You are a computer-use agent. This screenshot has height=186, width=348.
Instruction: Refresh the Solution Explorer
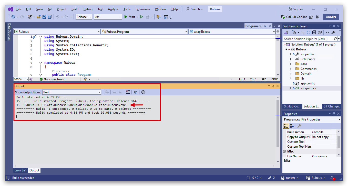point(309,32)
